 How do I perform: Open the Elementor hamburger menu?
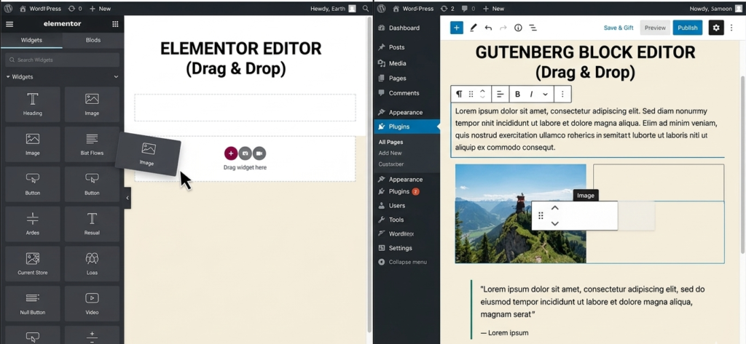9,24
